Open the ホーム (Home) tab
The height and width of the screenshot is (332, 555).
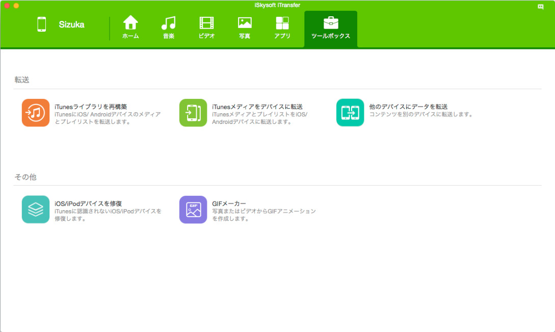pyautogui.click(x=130, y=27)
